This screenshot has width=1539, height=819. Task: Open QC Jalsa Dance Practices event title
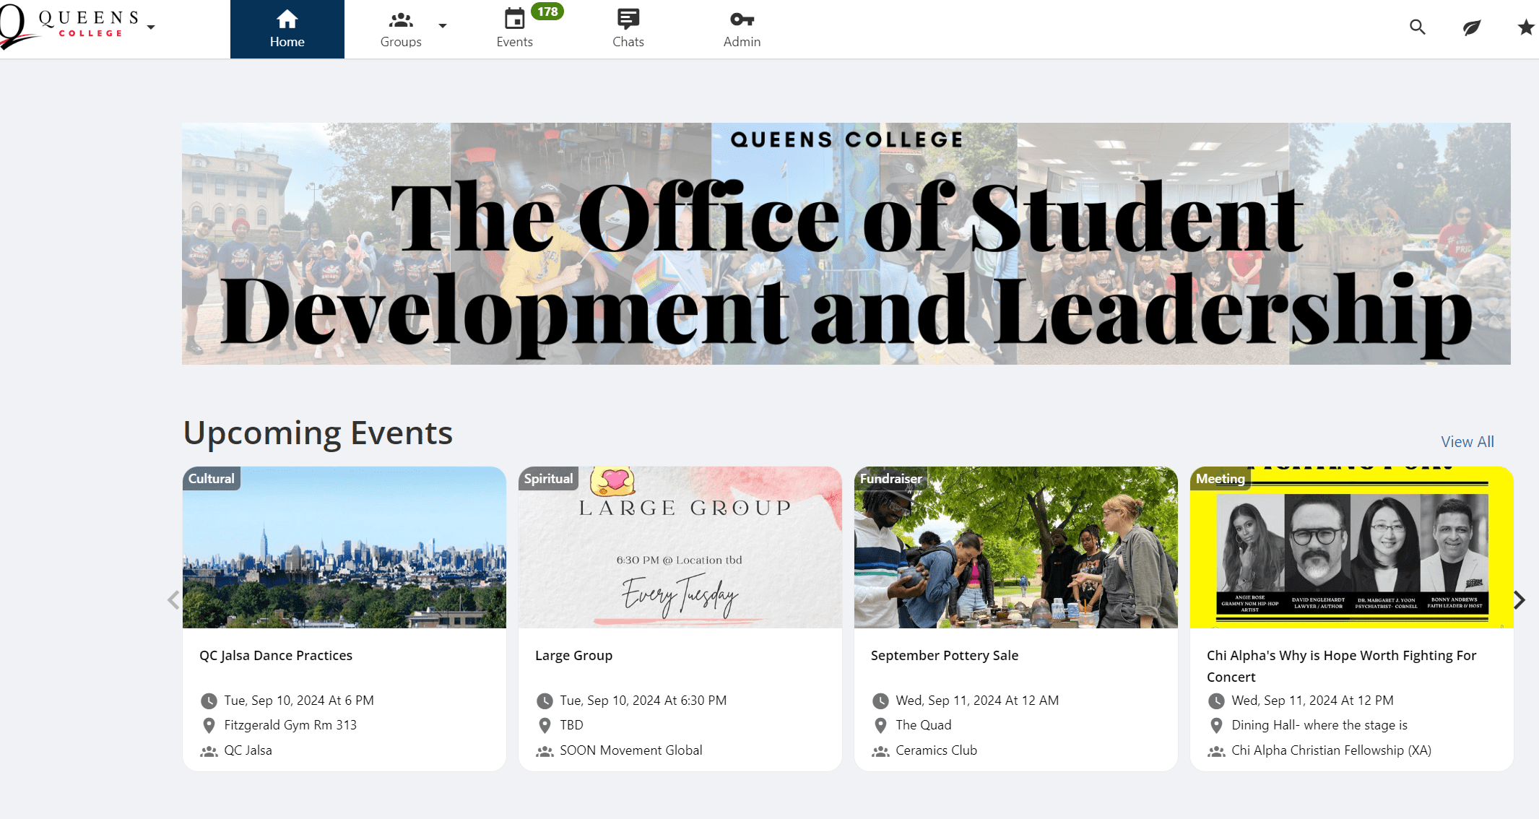click(x=276, y=655)
